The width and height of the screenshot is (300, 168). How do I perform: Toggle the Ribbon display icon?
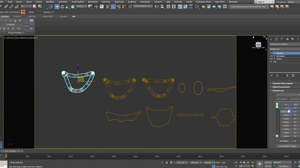coord(180,7)
